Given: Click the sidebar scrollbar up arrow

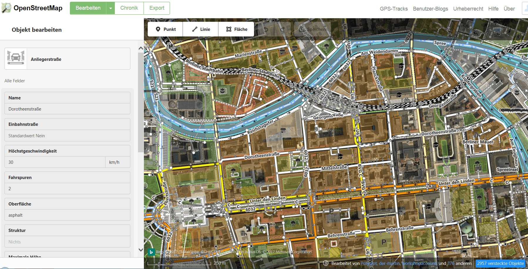Looking at the screenshot, I should 141,49.
